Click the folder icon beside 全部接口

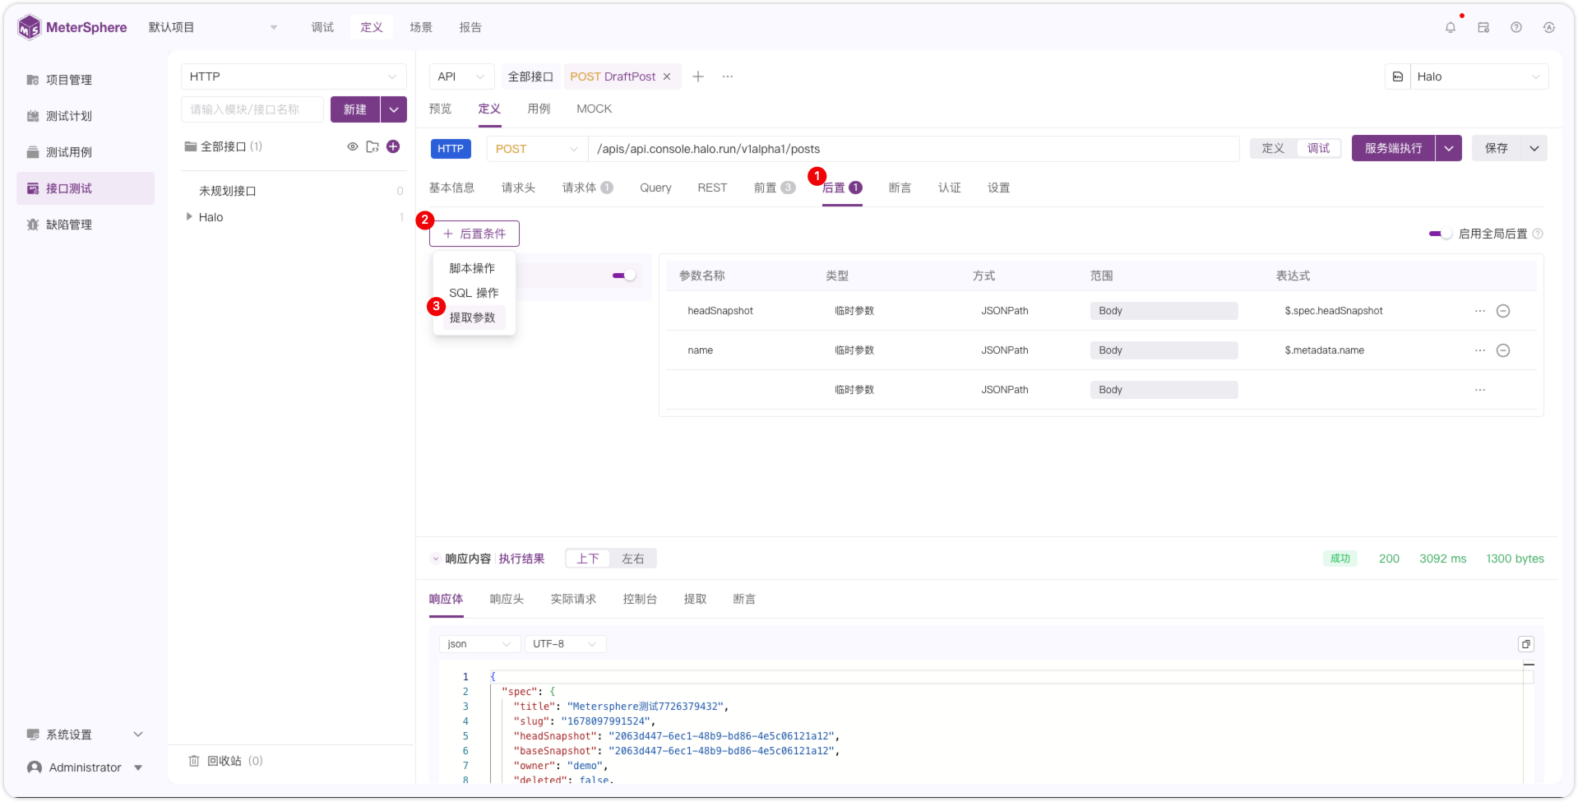click(x=373, y=146)
